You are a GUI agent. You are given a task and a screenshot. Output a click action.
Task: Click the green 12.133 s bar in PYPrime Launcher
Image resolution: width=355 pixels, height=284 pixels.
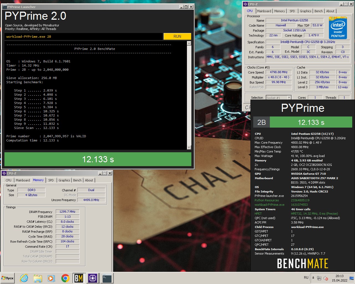[98, 159]
